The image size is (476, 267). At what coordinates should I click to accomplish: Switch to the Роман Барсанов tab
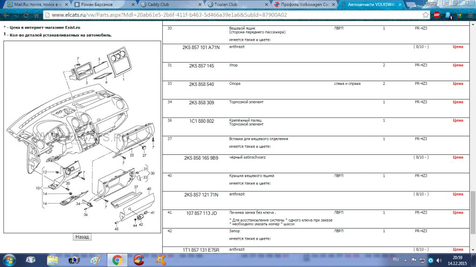[x=104, y=5]
